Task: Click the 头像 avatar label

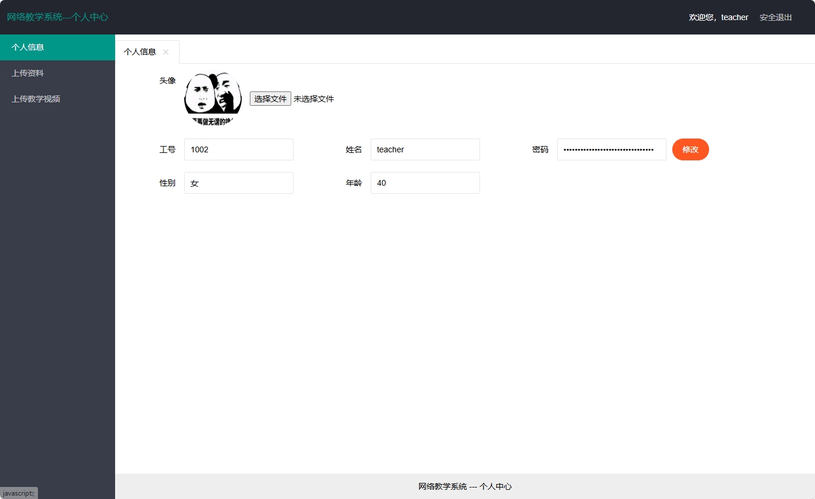Action: point(167,80)
